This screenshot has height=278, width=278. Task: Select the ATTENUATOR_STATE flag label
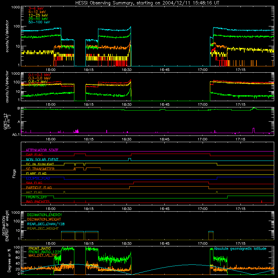(x=42, y=150)
